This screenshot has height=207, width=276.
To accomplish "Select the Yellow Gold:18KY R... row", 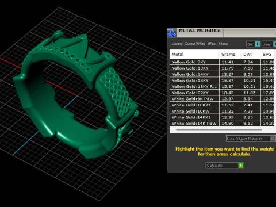I will (x=222, y=86).
